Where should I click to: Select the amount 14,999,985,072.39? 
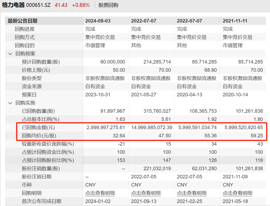[x=152, y=127]
